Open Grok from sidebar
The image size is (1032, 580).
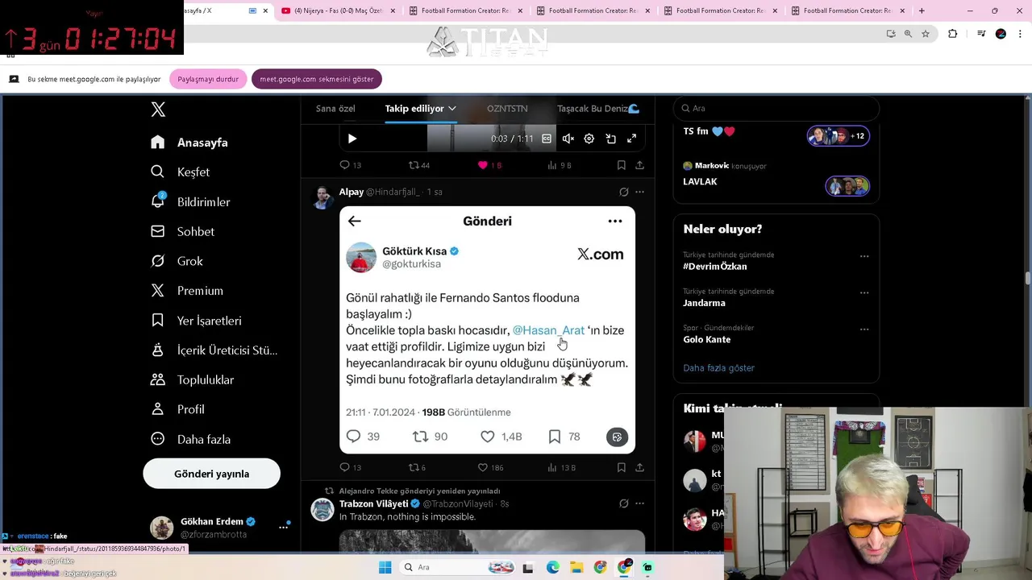pos(177,261)
